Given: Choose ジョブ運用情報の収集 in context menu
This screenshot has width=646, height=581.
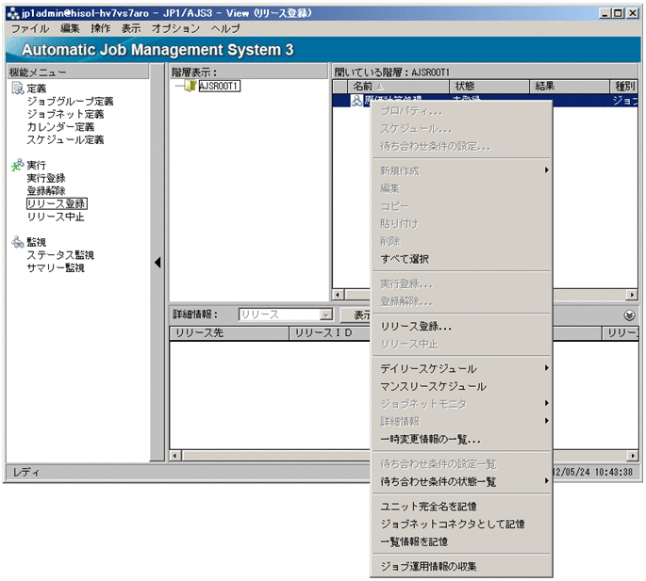Looking at the screenshot, I should coord(461,566).
